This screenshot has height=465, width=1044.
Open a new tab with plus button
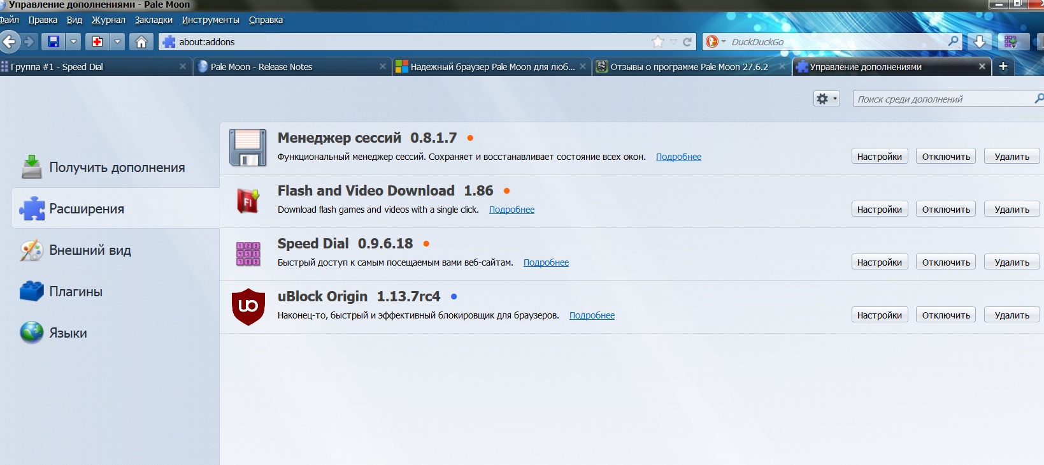[1003, 66]
